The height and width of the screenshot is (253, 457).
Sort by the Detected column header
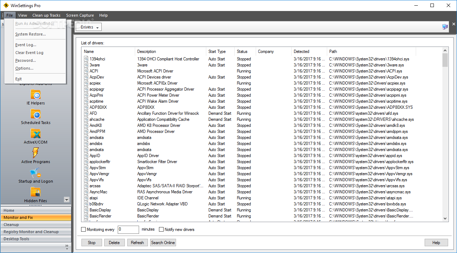[x=309, y=52]
